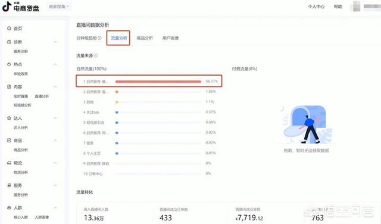
Task: Collapse the 内容 section chevron
Action: 55,87
